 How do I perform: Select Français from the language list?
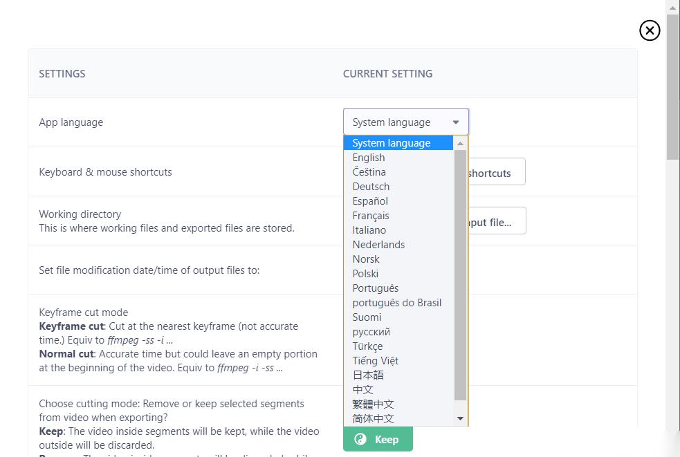tap(398, 216)
